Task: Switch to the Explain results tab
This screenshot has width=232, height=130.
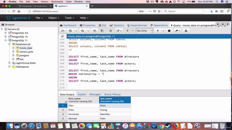Action: (82, 94)
